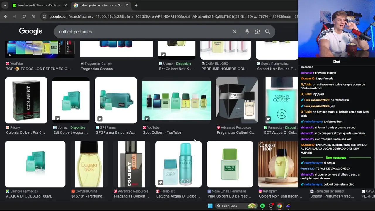This screenshot has height=211, width=375.
Task: Open the tab search dropdown arrow
Action: tap(5, 5)
